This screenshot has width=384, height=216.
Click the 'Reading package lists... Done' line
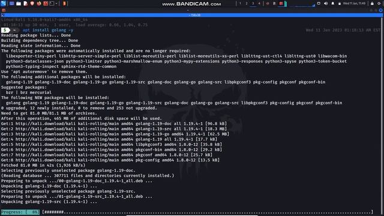(36, 35)
